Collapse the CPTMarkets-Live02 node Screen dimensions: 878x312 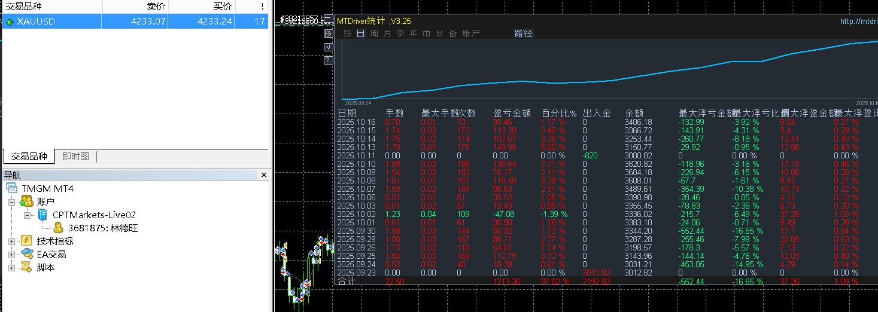[x=28, y=215]
